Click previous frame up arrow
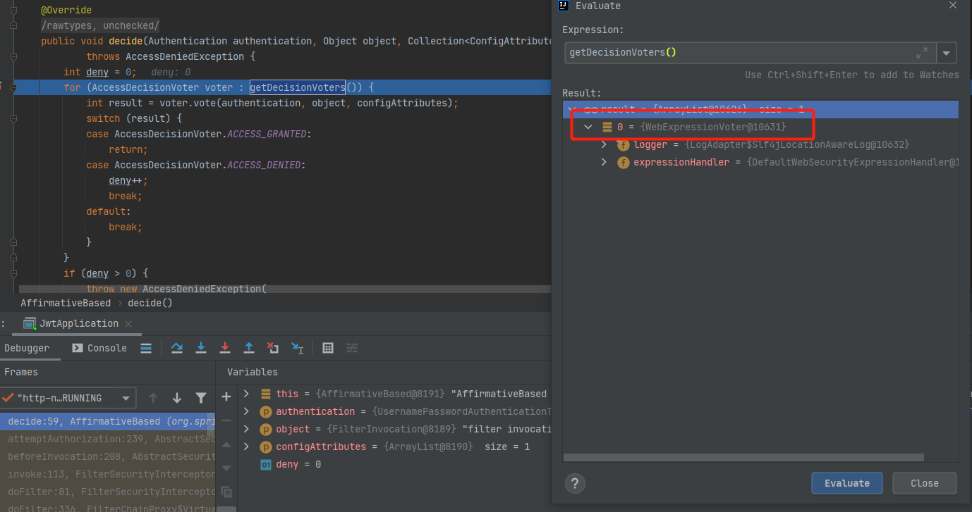Image resolution: width=972 pixels, height=512 pixels. pyautogui.click(x=153, y=398)
